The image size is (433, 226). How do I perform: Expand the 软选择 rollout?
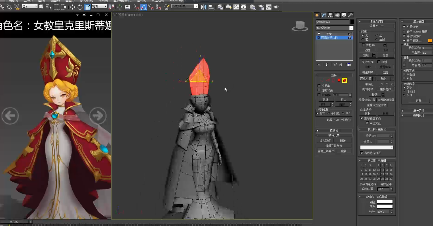pyautogui.click(x=334, y=130)
